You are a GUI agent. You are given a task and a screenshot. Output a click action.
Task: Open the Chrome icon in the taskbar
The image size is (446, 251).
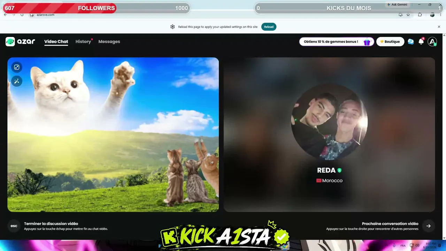pyautogui.click(x=285, y=245)
